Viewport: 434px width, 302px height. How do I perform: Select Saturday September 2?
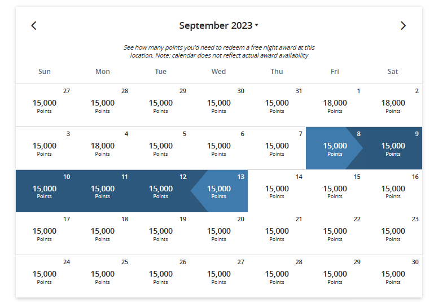coord(393,106)
